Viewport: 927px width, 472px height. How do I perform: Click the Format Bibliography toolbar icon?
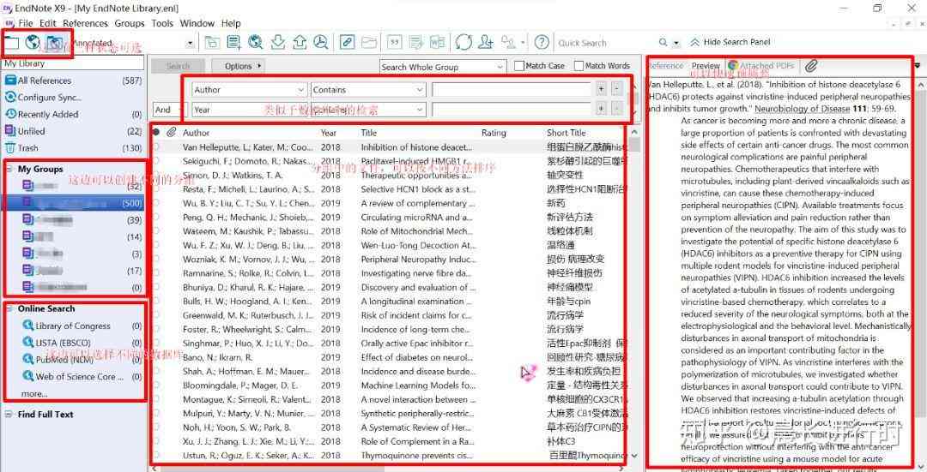coord(416,42)
